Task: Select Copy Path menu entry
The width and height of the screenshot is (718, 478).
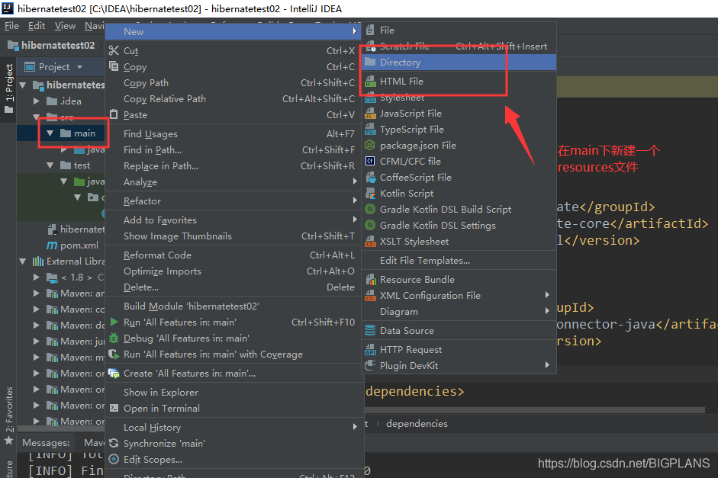Action: tap(234, 83)
